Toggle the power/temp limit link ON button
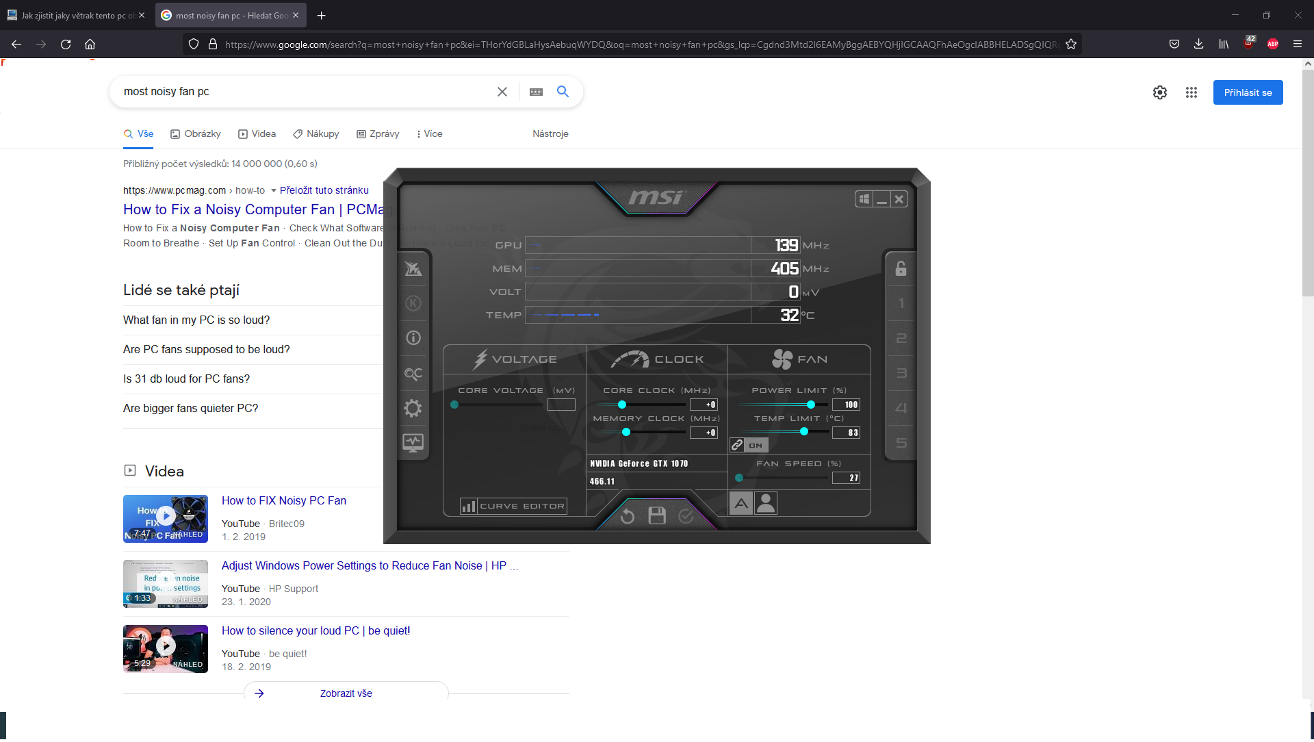The image size is (1314, 742). pos(749,446)
